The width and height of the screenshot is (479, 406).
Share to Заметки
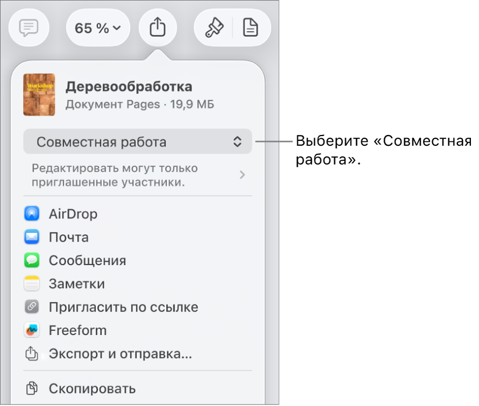(x=77, y=284)
